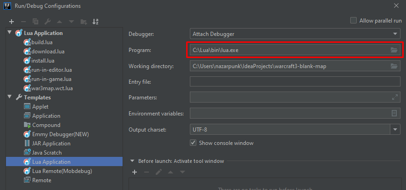Open Environment variables editor icon
Screen dimensions: 406x190
point(394,113)
